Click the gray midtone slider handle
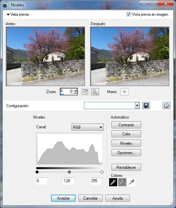Screen dimensions: 176x208 (x=69, y=172)
